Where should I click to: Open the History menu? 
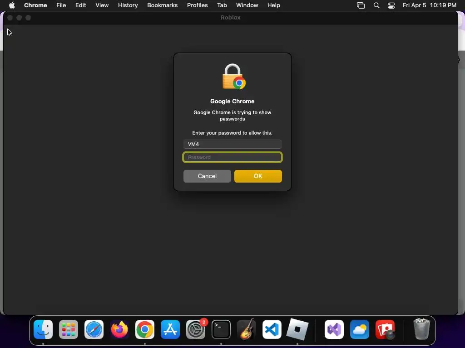(x=128, y=5)
